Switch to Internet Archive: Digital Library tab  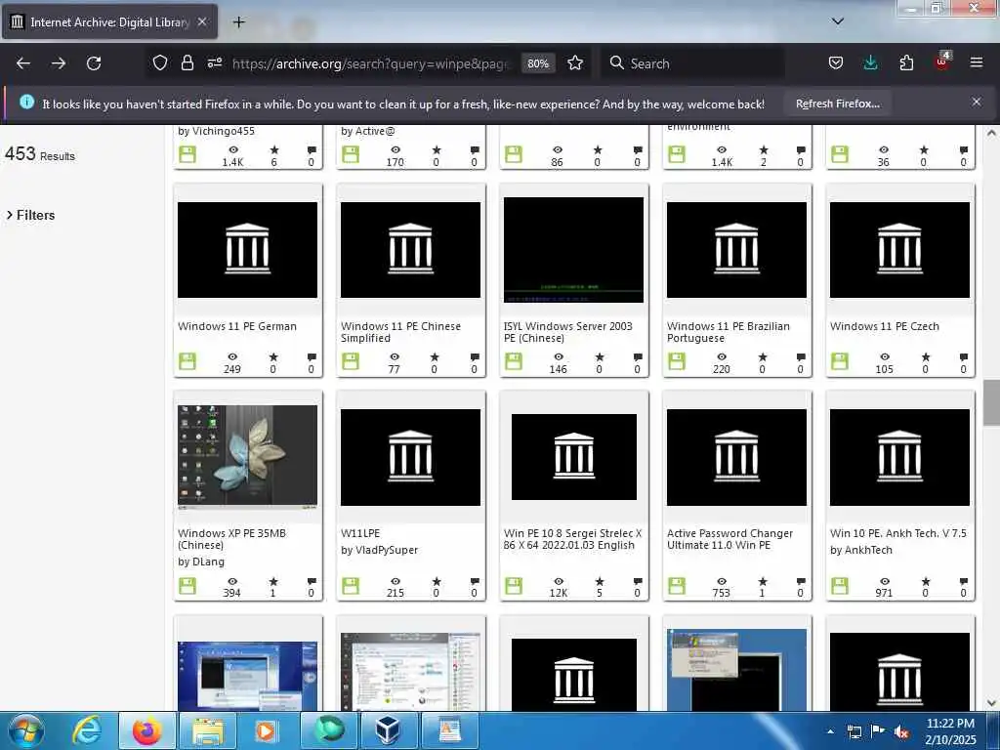pyautogui.click(x=109, y=21)
